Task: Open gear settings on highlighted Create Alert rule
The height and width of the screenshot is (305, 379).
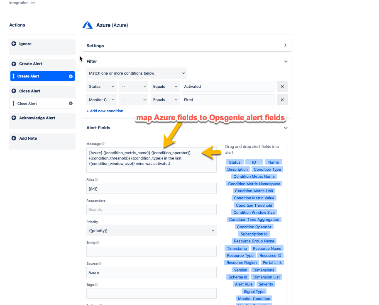Action: coord(71,76)
